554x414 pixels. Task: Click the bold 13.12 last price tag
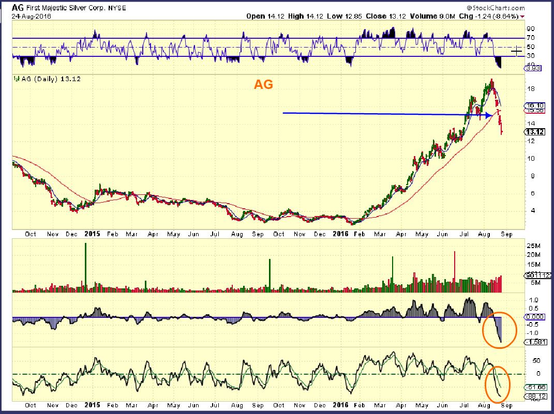535,132
